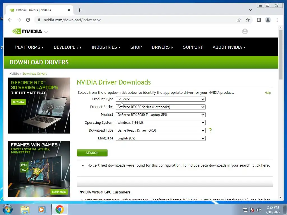Expand the PLATFORMS menu
This screenshot has height=215, width=287.
[29, 47]
